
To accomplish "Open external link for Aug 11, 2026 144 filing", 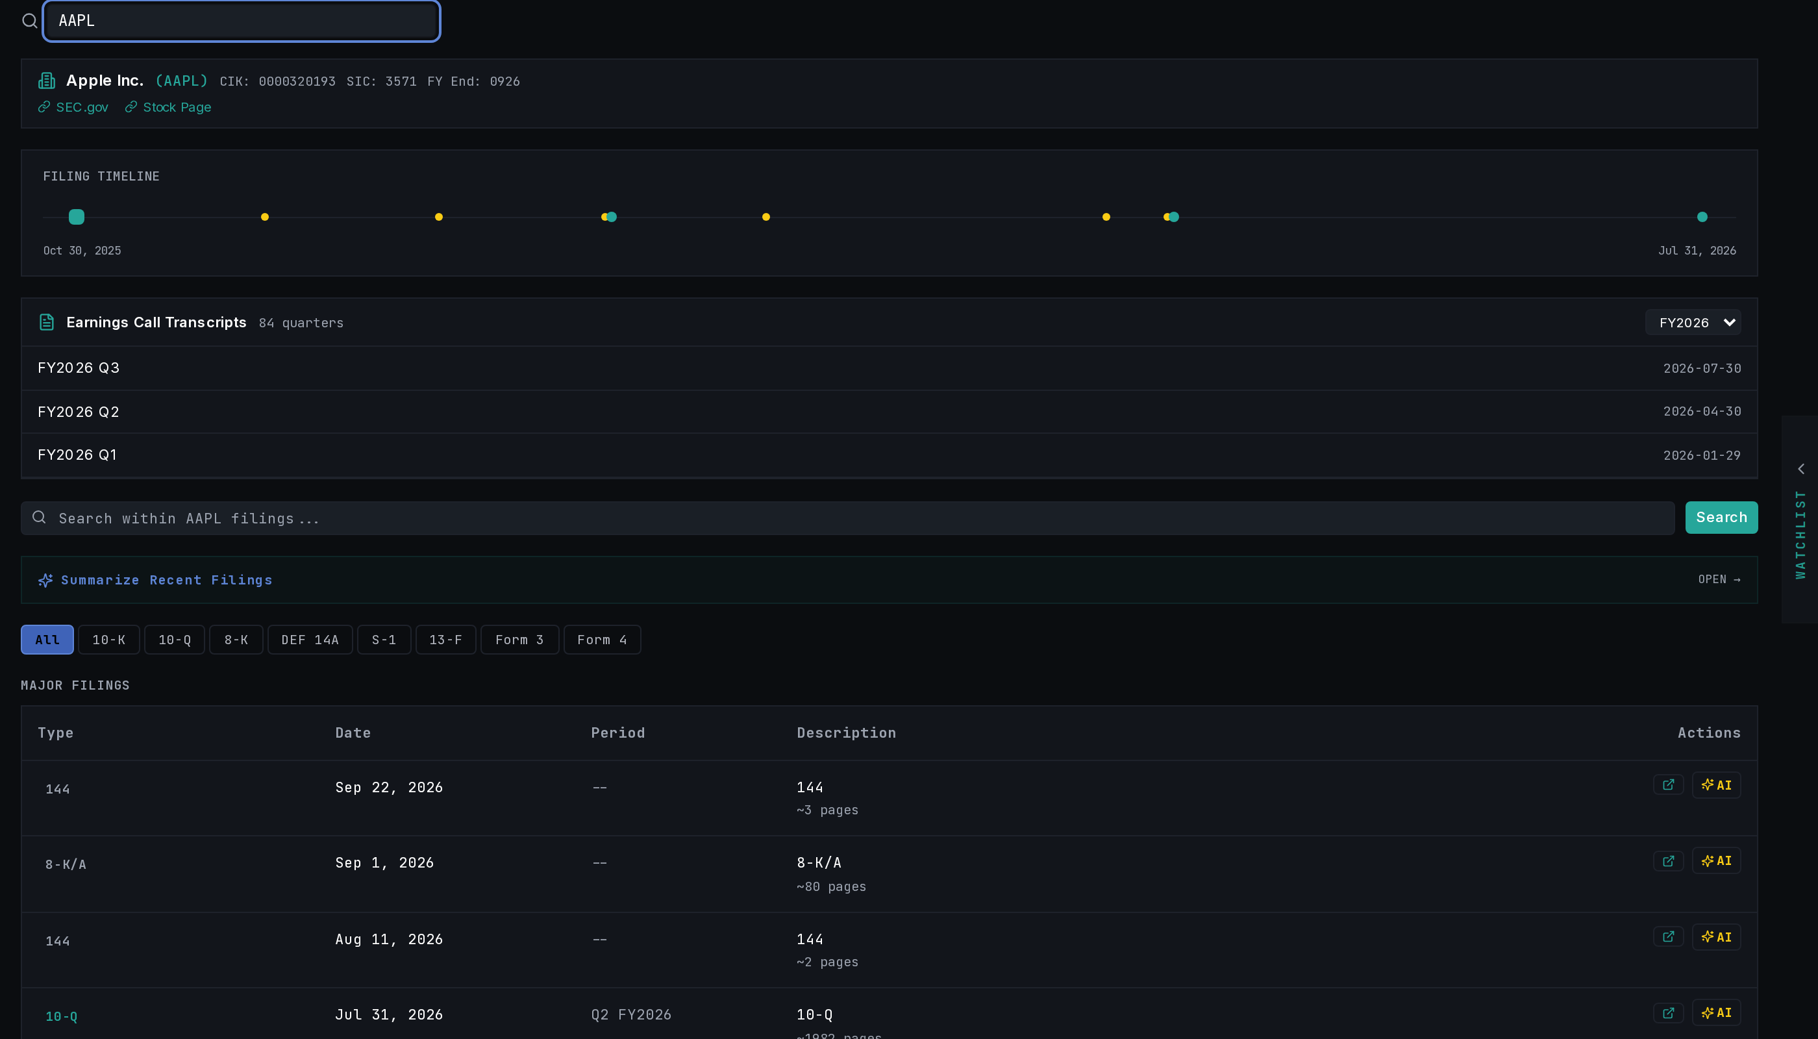I will [1668, 937].
